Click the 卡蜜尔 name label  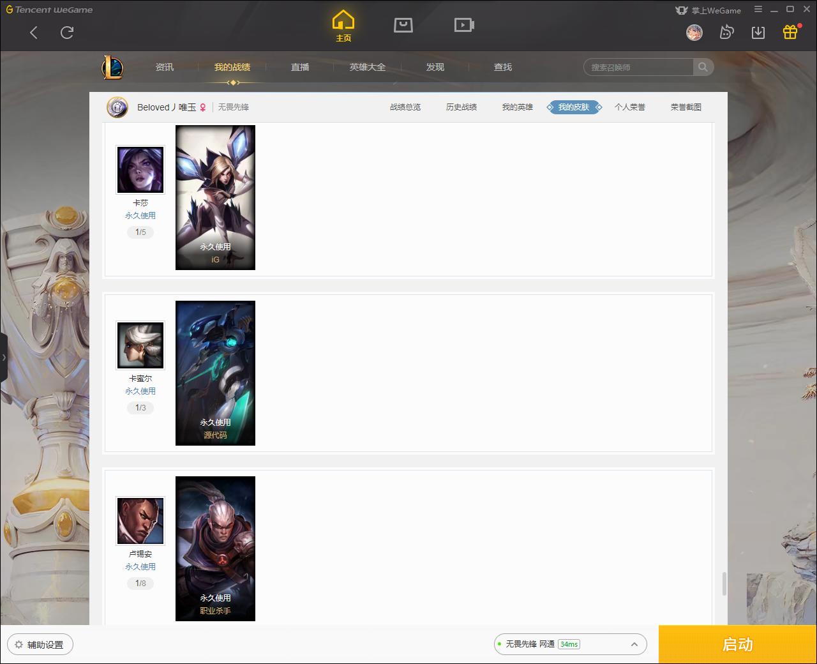point(140,379)
